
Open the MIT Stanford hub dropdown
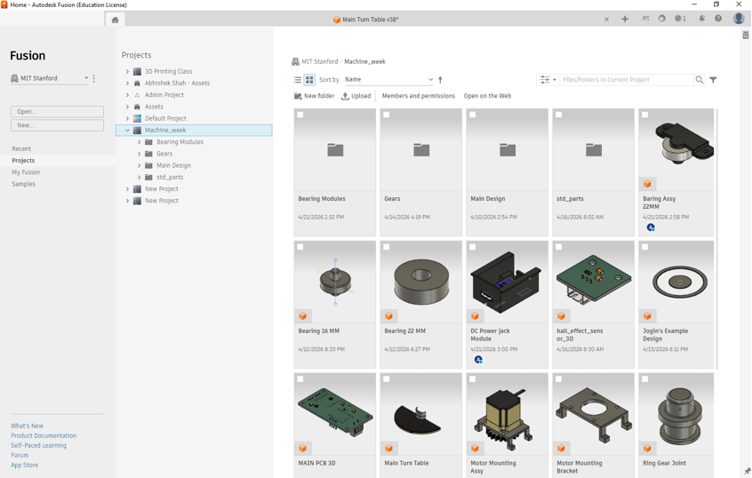tap(50, 78)
